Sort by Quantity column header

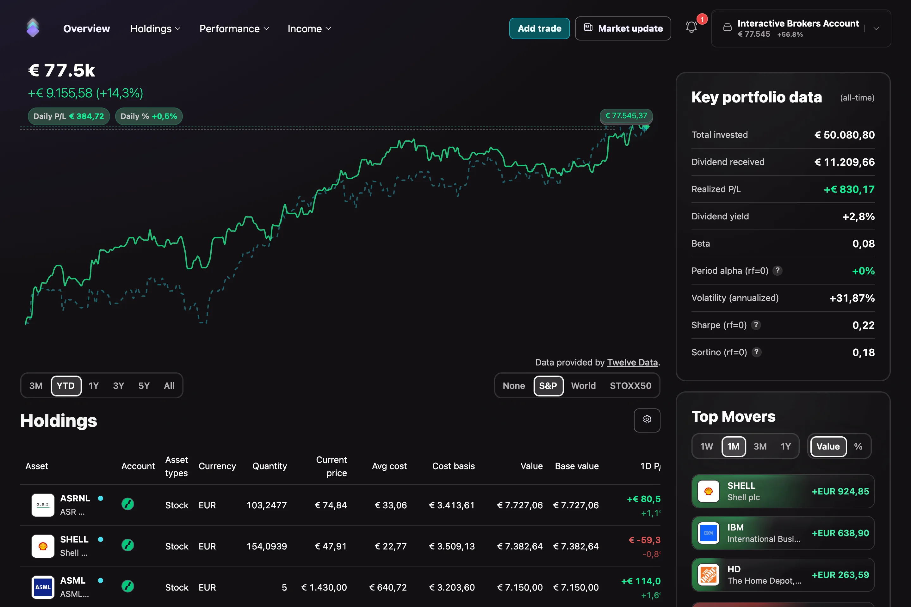270,466
